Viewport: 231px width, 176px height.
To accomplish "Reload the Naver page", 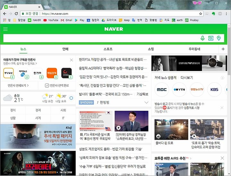I will (x=16, y=14).
